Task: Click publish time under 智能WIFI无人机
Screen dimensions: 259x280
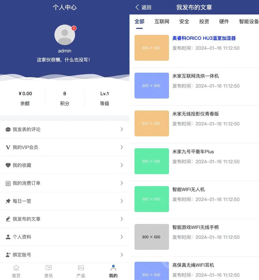Action: [x=206, y=199]
